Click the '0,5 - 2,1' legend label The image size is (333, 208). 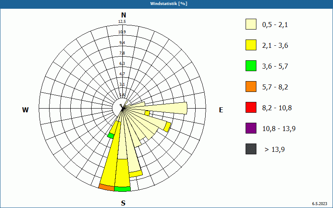[275, 25]
